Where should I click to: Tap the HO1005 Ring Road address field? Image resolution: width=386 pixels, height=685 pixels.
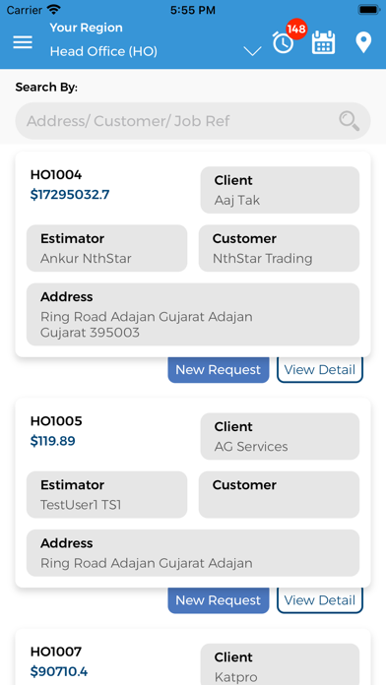[x=193, y=553]
